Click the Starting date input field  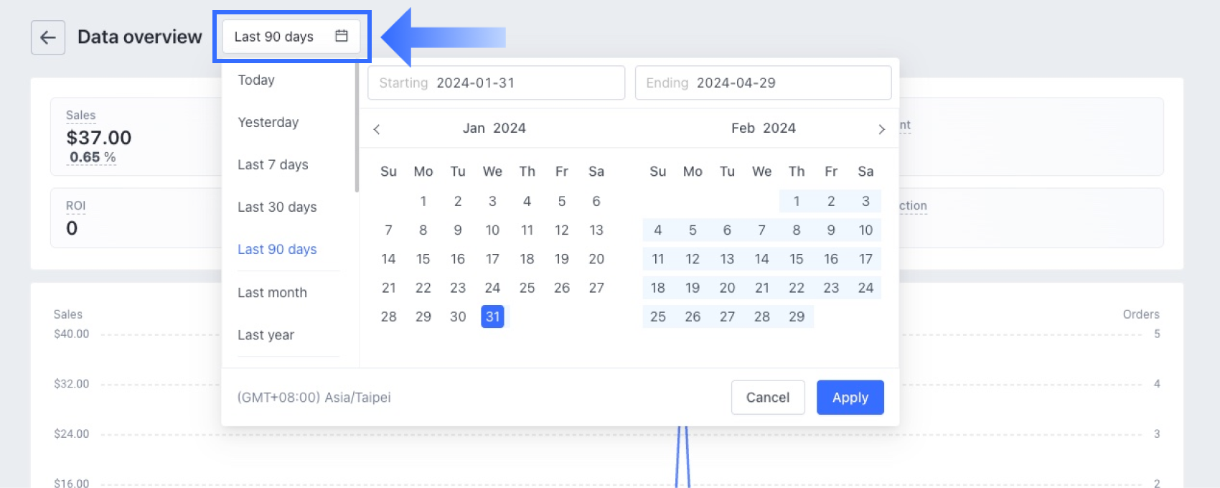tap(496, 83)
